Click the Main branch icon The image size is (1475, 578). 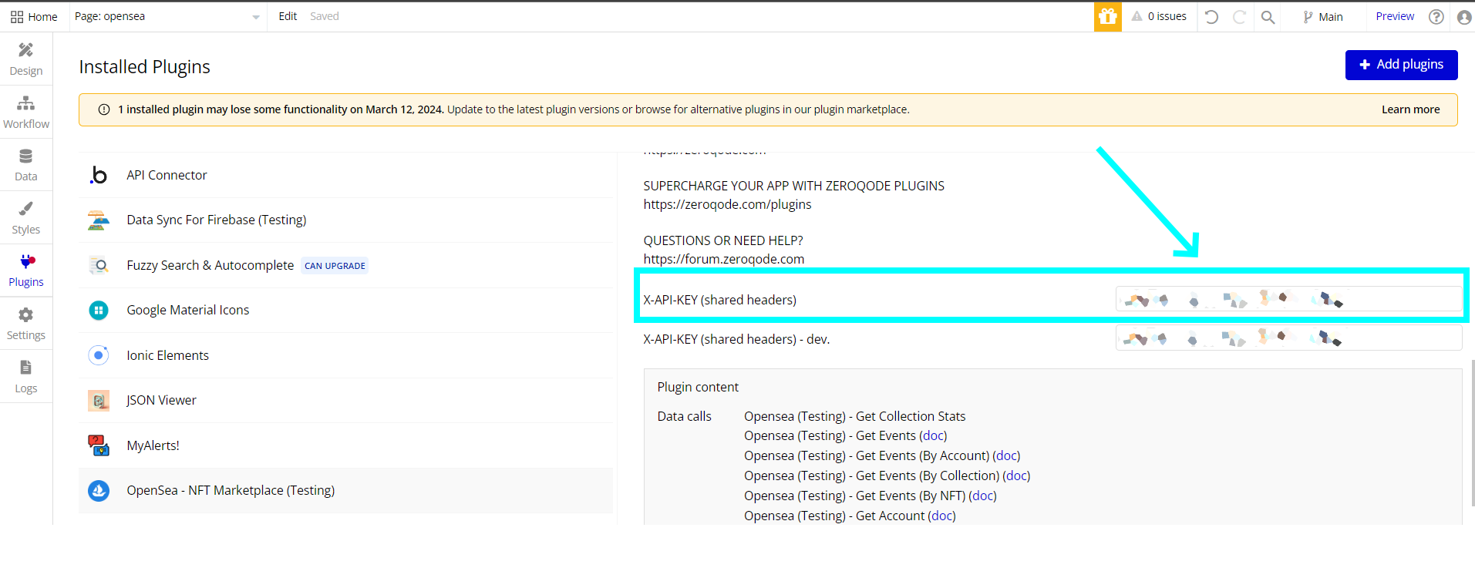click(x=1308, y=16)
